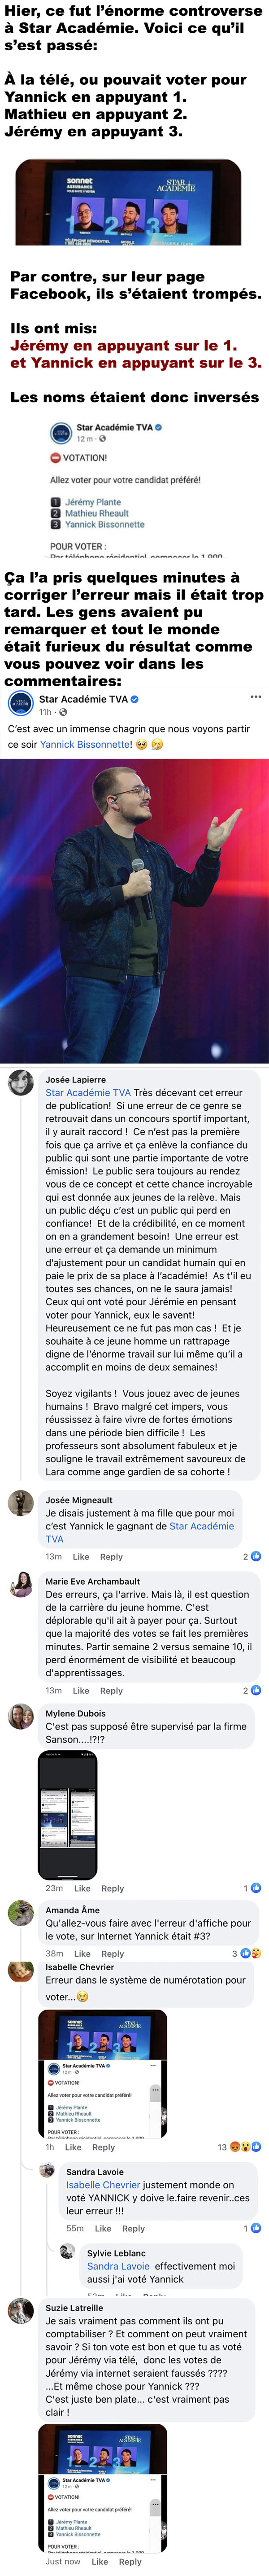Open Suzie Latreille's profile avatar

pyautogui.click(x=21, y=2311)
